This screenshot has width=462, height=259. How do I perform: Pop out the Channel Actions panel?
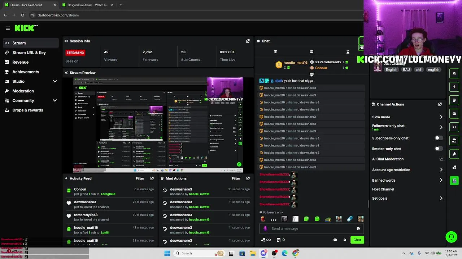click(440, 104)
